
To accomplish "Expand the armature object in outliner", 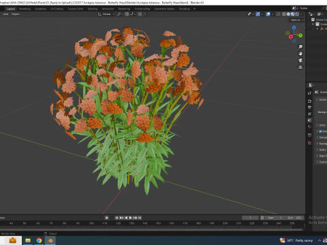I will tap(317, 29).
